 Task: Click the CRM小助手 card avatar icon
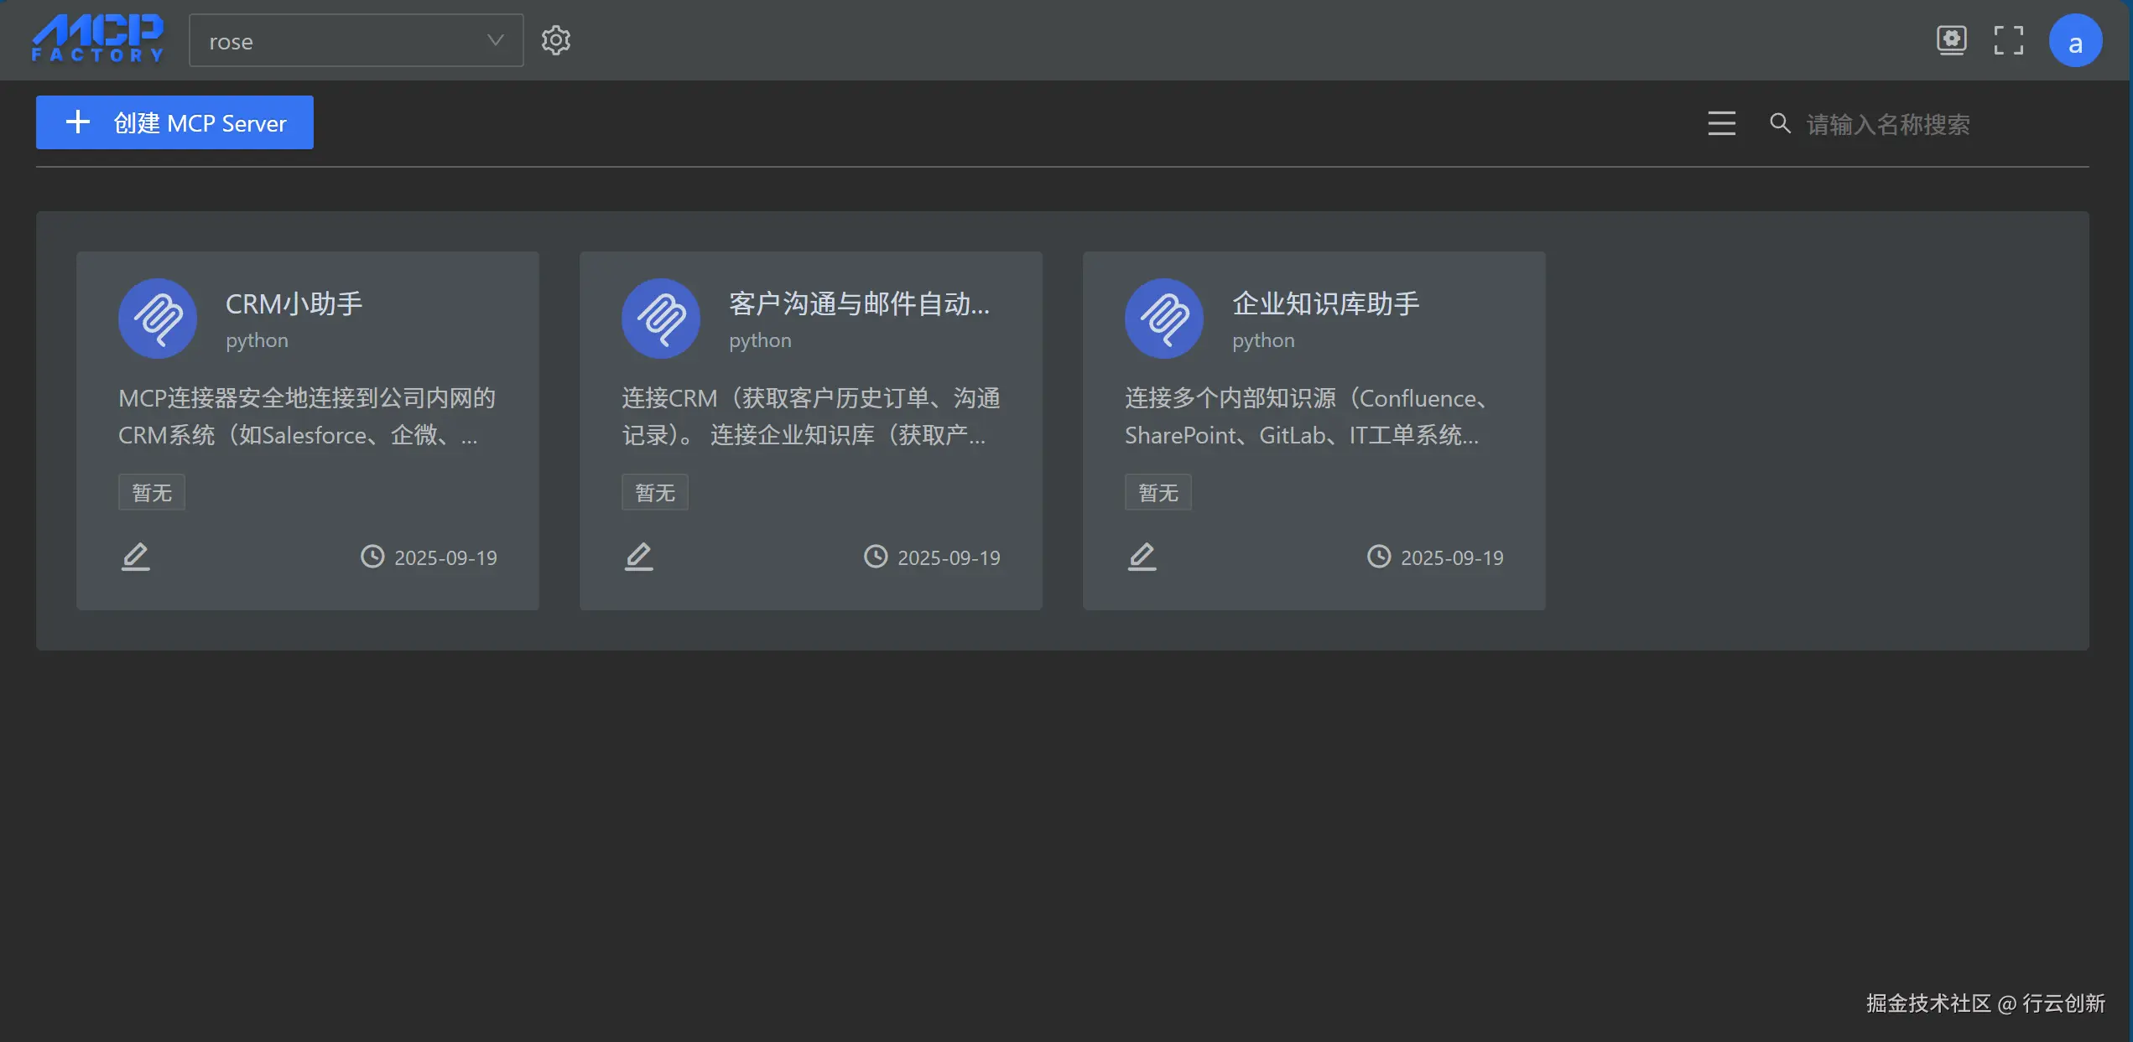point(158,319)
